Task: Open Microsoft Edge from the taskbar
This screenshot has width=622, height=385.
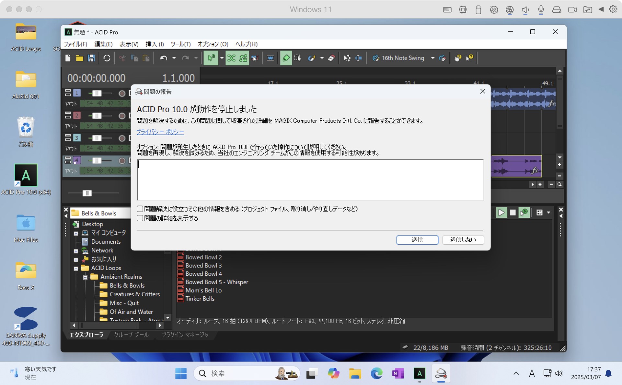Action: (376, 374)
